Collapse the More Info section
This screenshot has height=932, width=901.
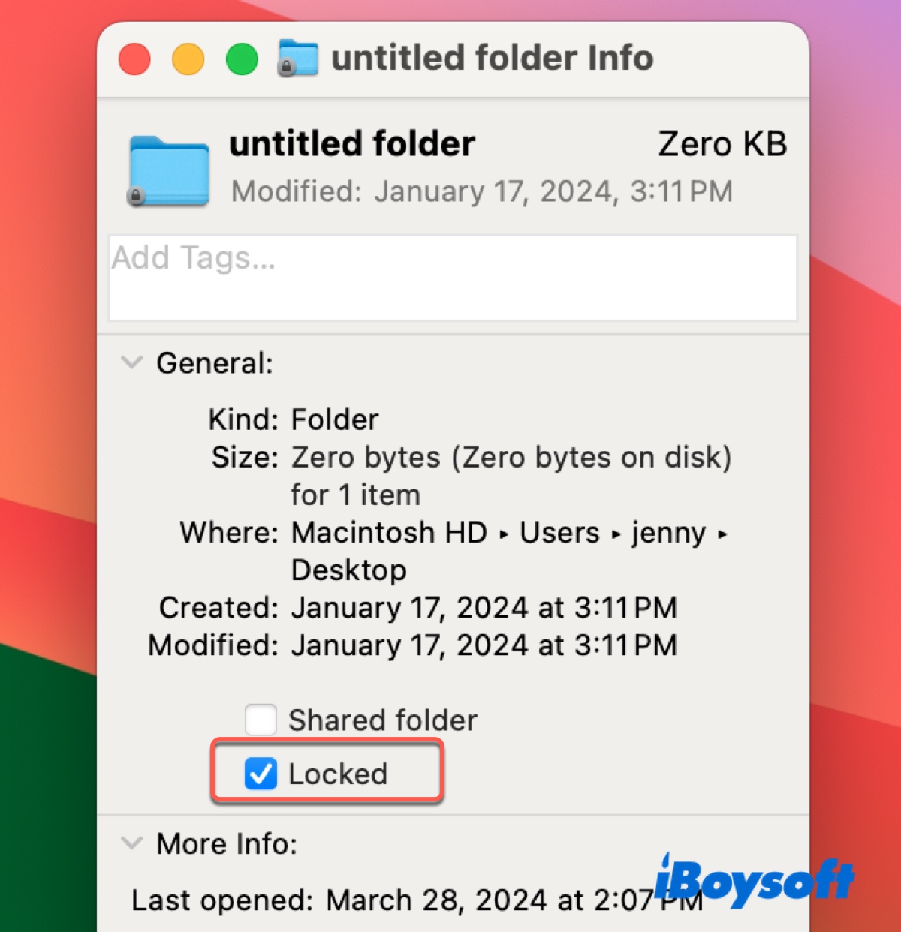[132, 843]
